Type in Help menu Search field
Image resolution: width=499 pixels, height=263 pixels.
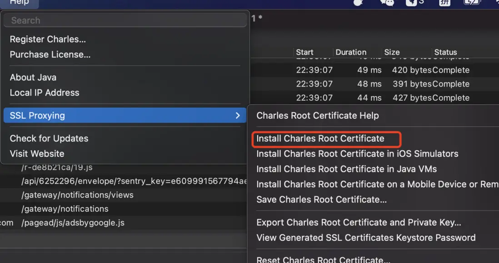coord(125,20)
